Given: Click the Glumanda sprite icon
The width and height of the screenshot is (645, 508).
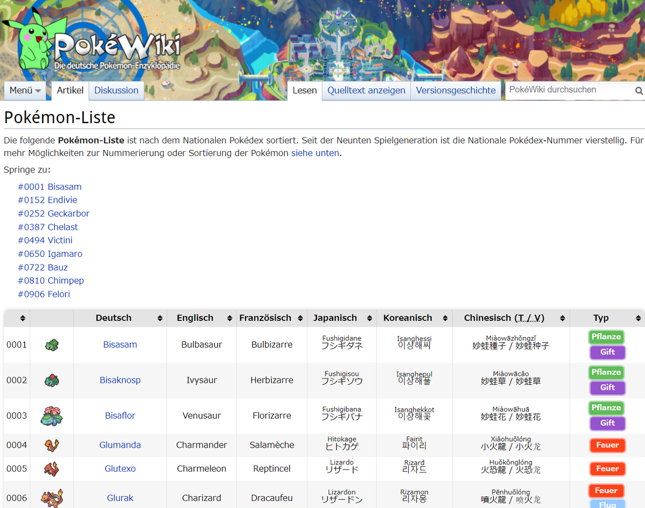Looking at the screenshot, I should 52,445.
